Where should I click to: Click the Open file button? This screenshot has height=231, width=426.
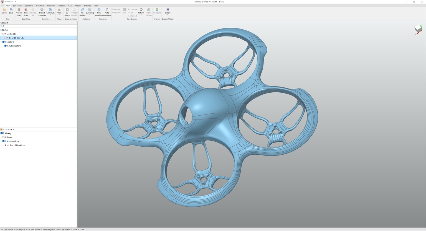pyautogui.click(x=4, y=10)
